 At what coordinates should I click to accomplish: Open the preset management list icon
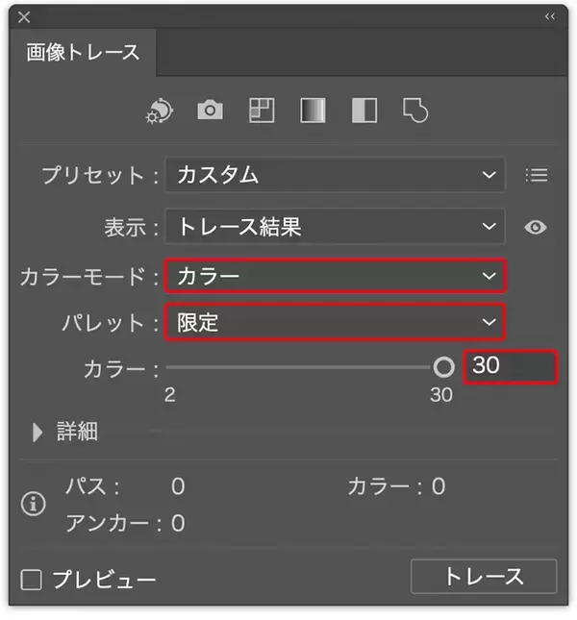click(537, 175)
